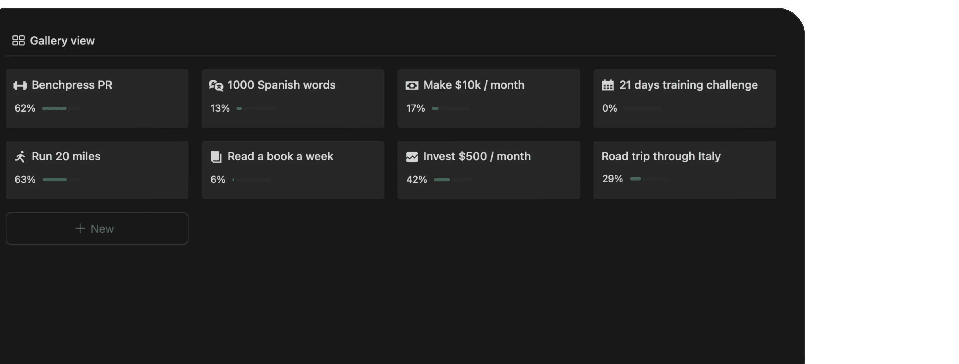Click the calendar icon on 21 days training challenge
This screenshot has height=364, width=959.
(x=608, y=85)
